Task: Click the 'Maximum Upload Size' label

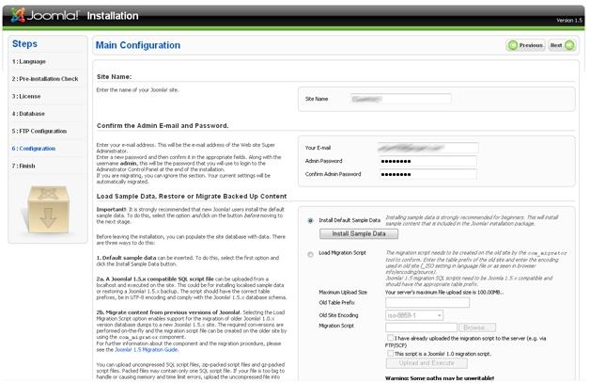Action: [343, 292]
